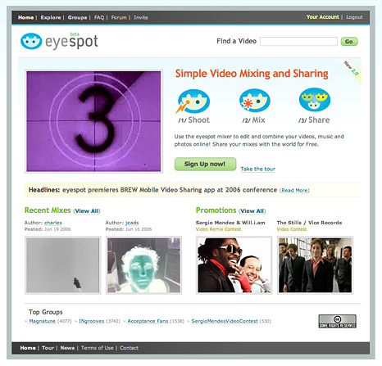This screenshot has height=366, width=382.
Task: Open the Video Remix Contest link
Action: pos(218,229)
